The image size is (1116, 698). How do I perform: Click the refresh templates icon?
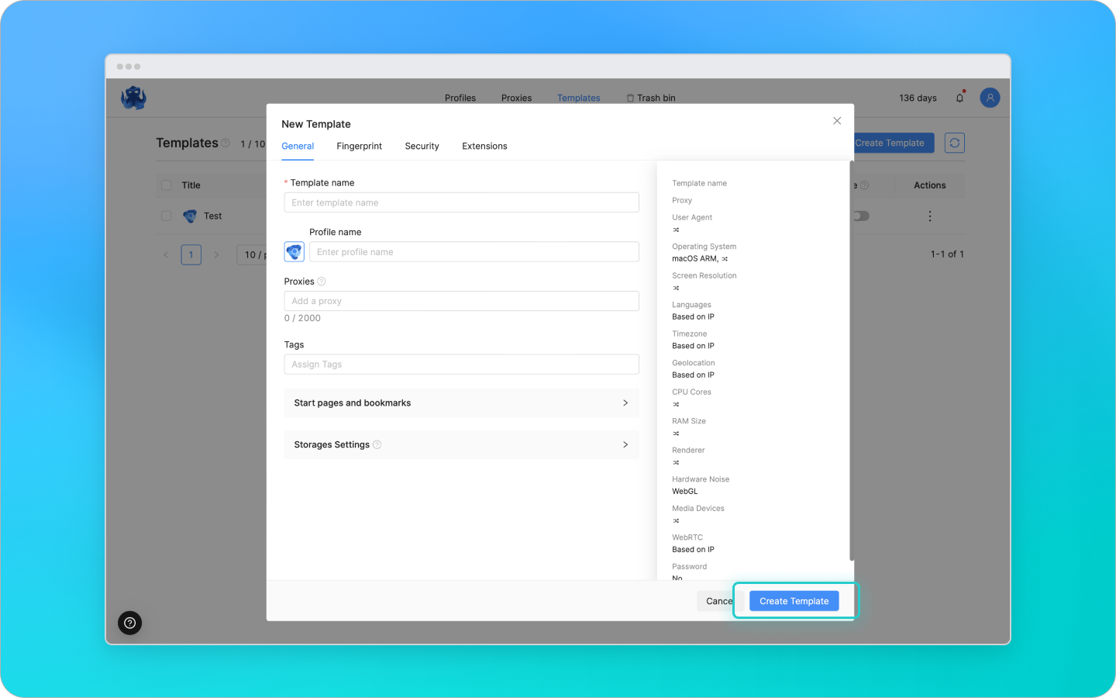(954, 143)
